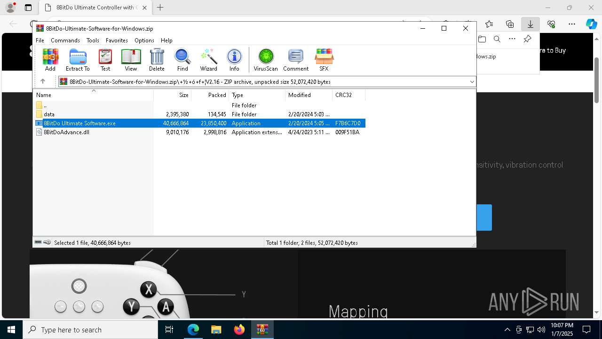This screenshot has height=339, width=602.
Task: Open Windows Start menu
Action: point(11,330)
